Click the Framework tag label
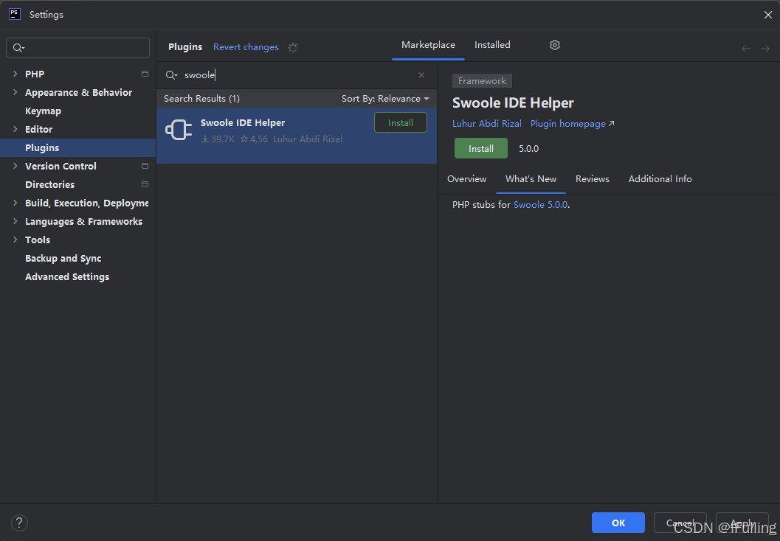The width and height of the screenshot is (780, 541). [482, 80]
